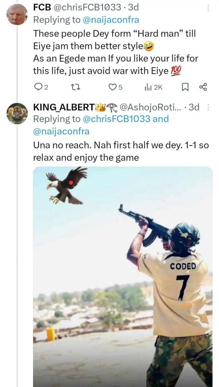Tap the reply icon on FCB's tweet
Viewport: 219px width, 387px height.
38,87
